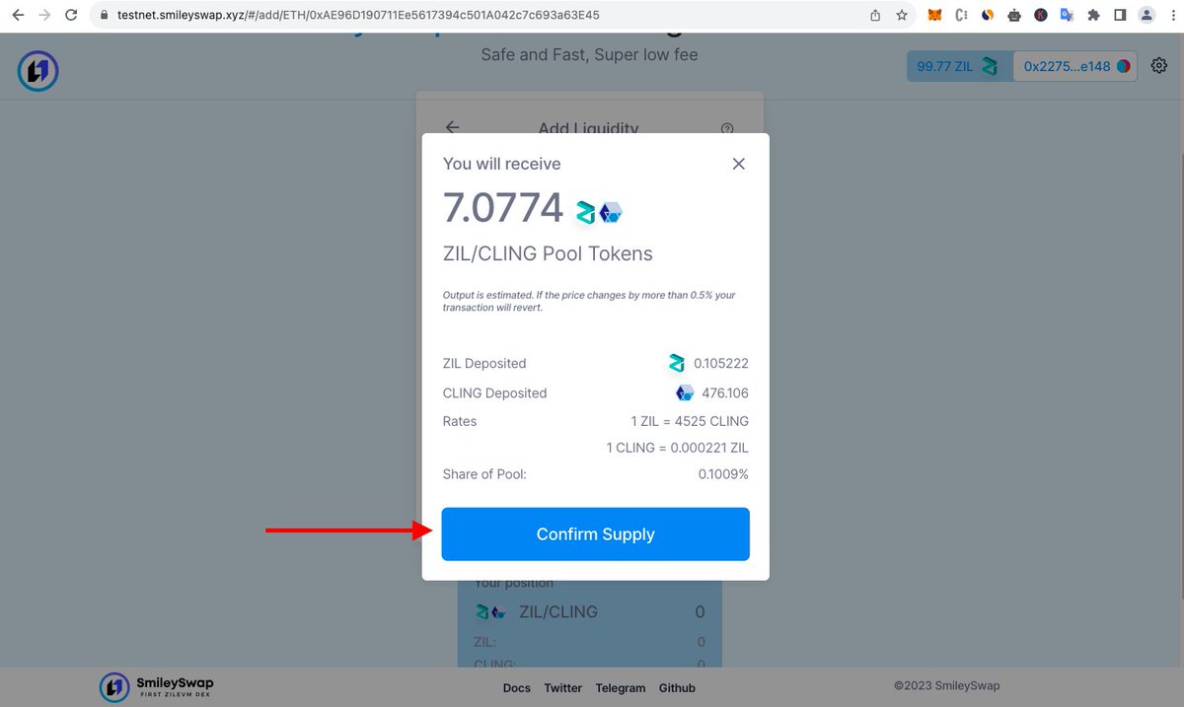Click the ZIL/CLING Pool Tokens text
This screenshot has width=1184, height=707.
point(548,253)
